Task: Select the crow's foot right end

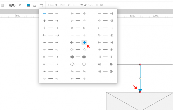Action: 111,28
